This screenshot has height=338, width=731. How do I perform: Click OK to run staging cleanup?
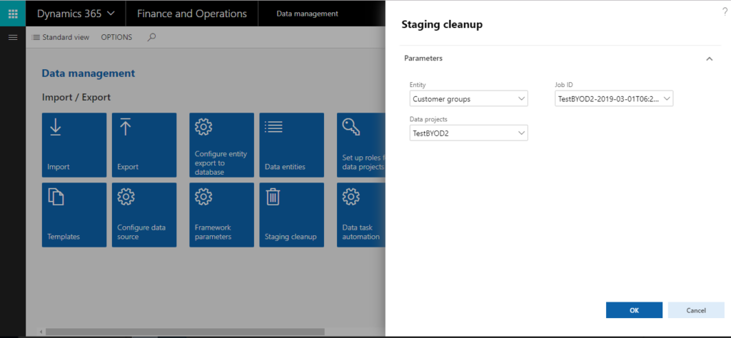634,310
